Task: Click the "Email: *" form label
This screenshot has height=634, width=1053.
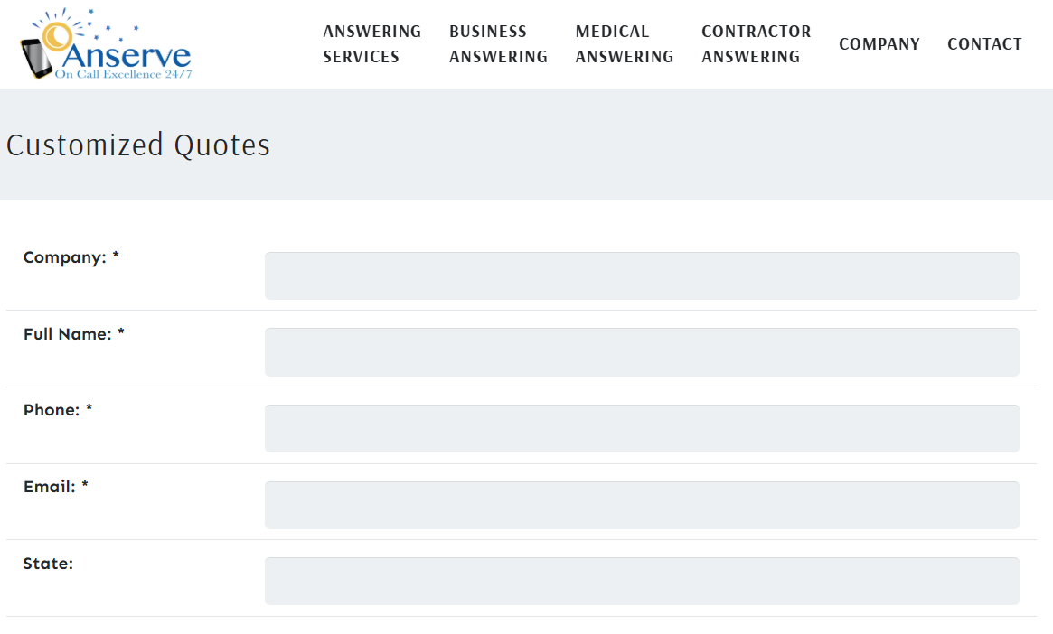Action: pyautogui.click(x=56, y=487)
